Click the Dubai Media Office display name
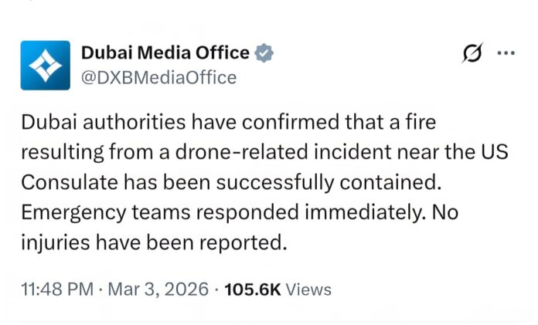Screen dimensions: 538x325 165,53
